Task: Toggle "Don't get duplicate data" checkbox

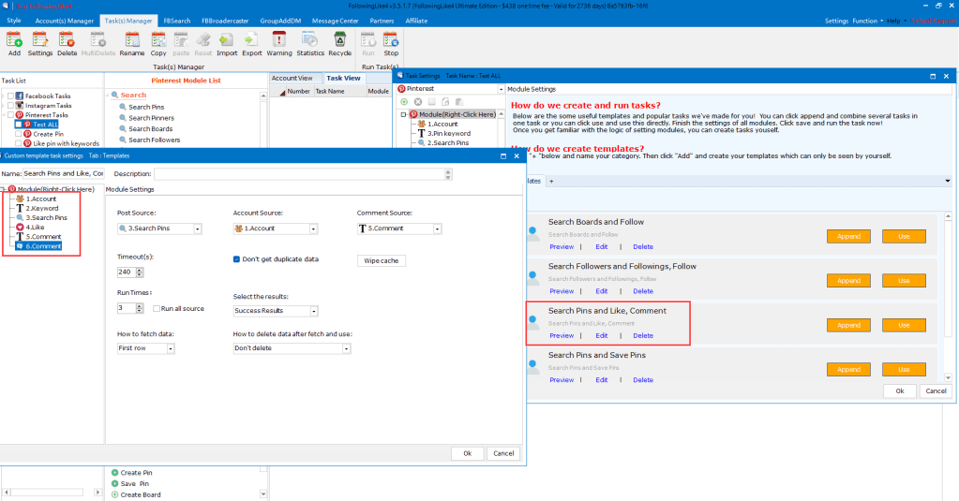Action: pyautogui.click(x=237, y=259)
